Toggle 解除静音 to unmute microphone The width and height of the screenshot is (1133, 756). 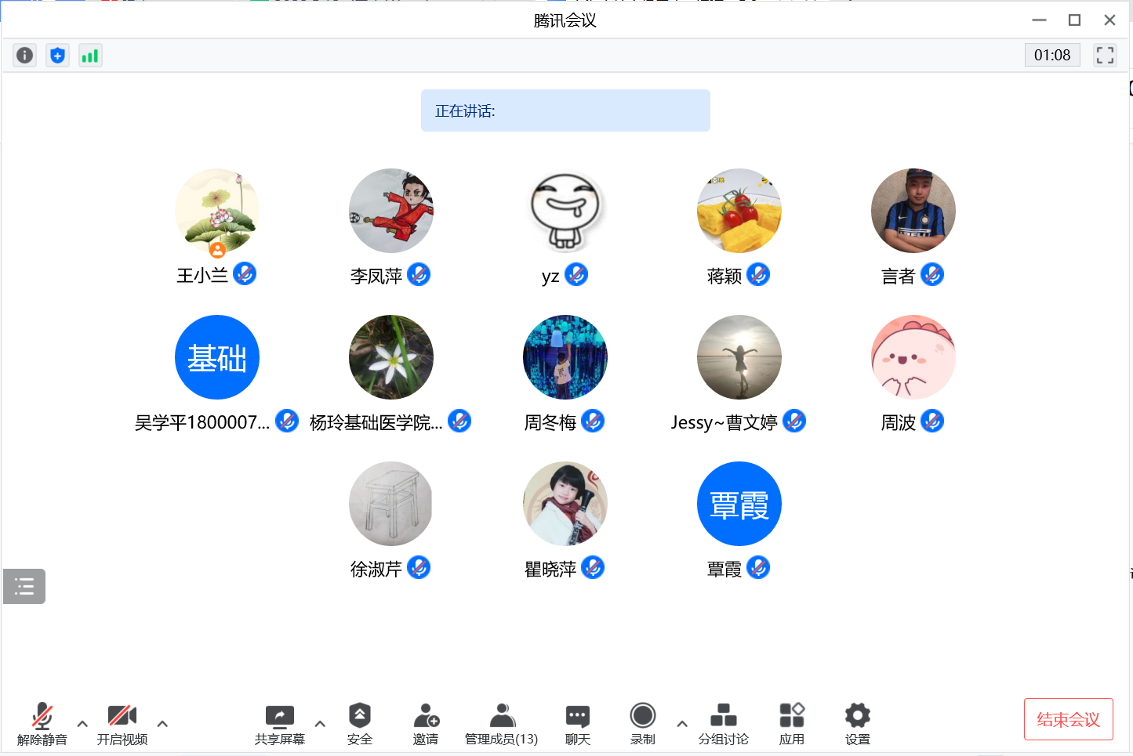pyautogui.click(x=42, y=723)
